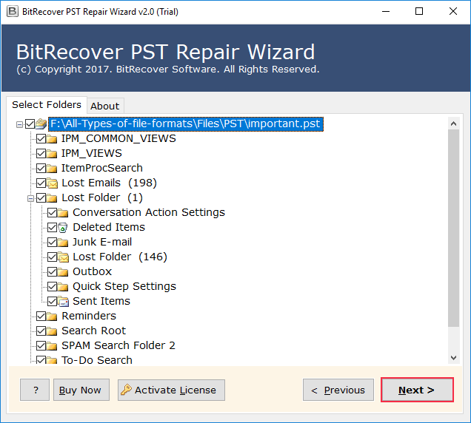
Task: Click the Conversation Action Settings folder icon
Action: point(63,212)
